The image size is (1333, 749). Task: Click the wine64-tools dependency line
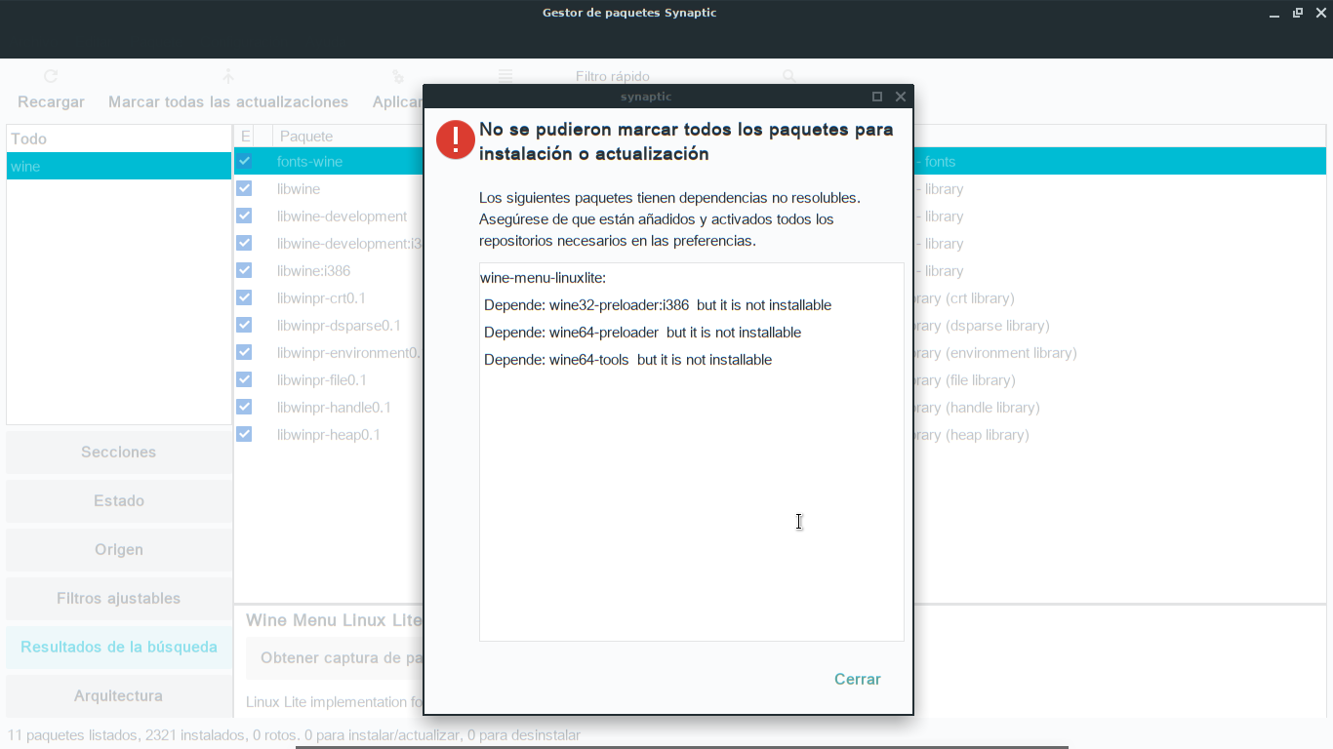(627, 360)
